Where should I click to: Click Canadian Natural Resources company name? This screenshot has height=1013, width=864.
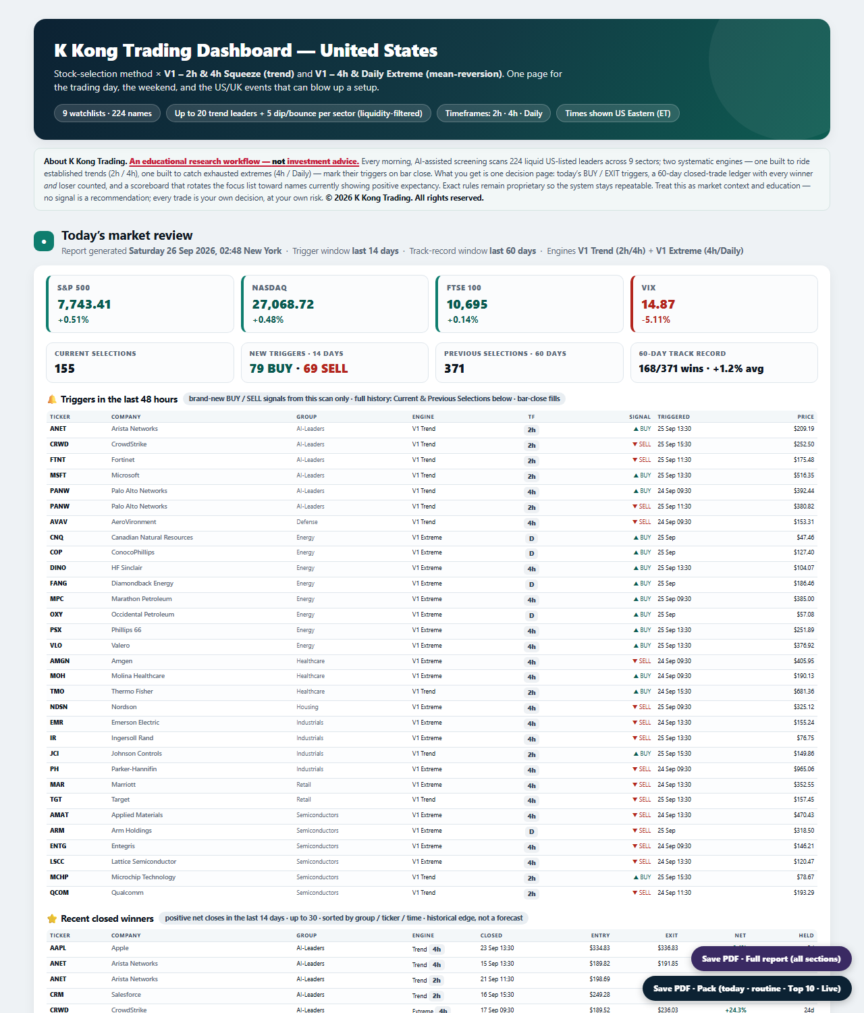[x=152, y=538]
